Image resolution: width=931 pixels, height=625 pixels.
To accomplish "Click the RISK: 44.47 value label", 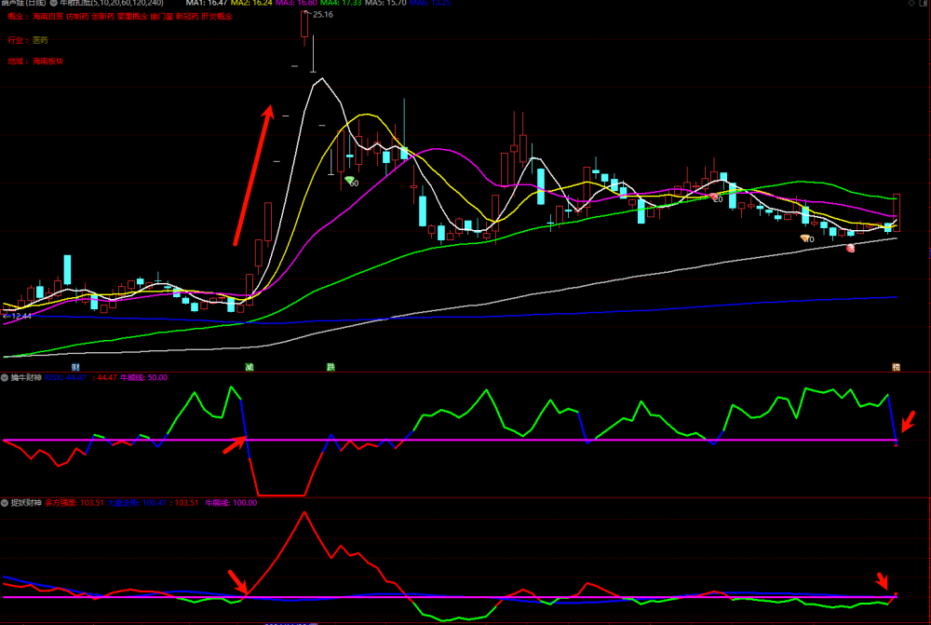I will (x=65, y=378).
